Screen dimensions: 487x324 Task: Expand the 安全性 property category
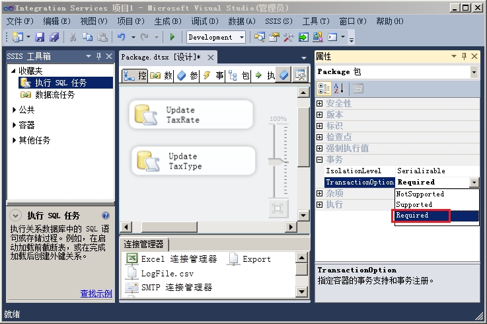click(320, 104)
